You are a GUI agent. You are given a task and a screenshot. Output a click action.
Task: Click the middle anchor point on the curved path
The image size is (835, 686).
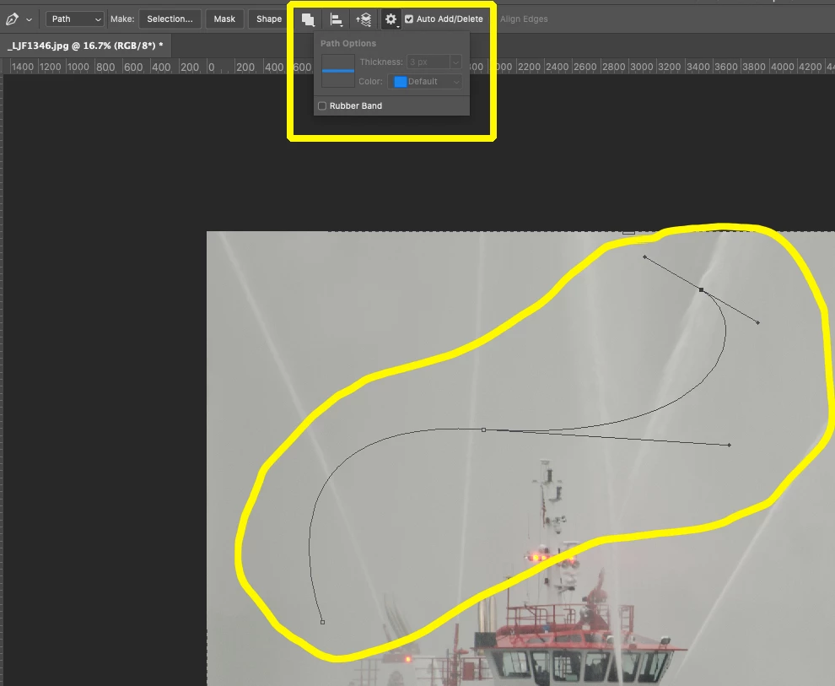point(483,429)
